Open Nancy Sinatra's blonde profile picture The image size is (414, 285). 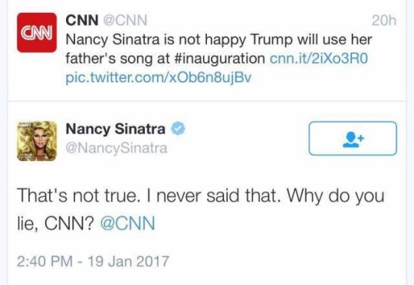(37, 141)
